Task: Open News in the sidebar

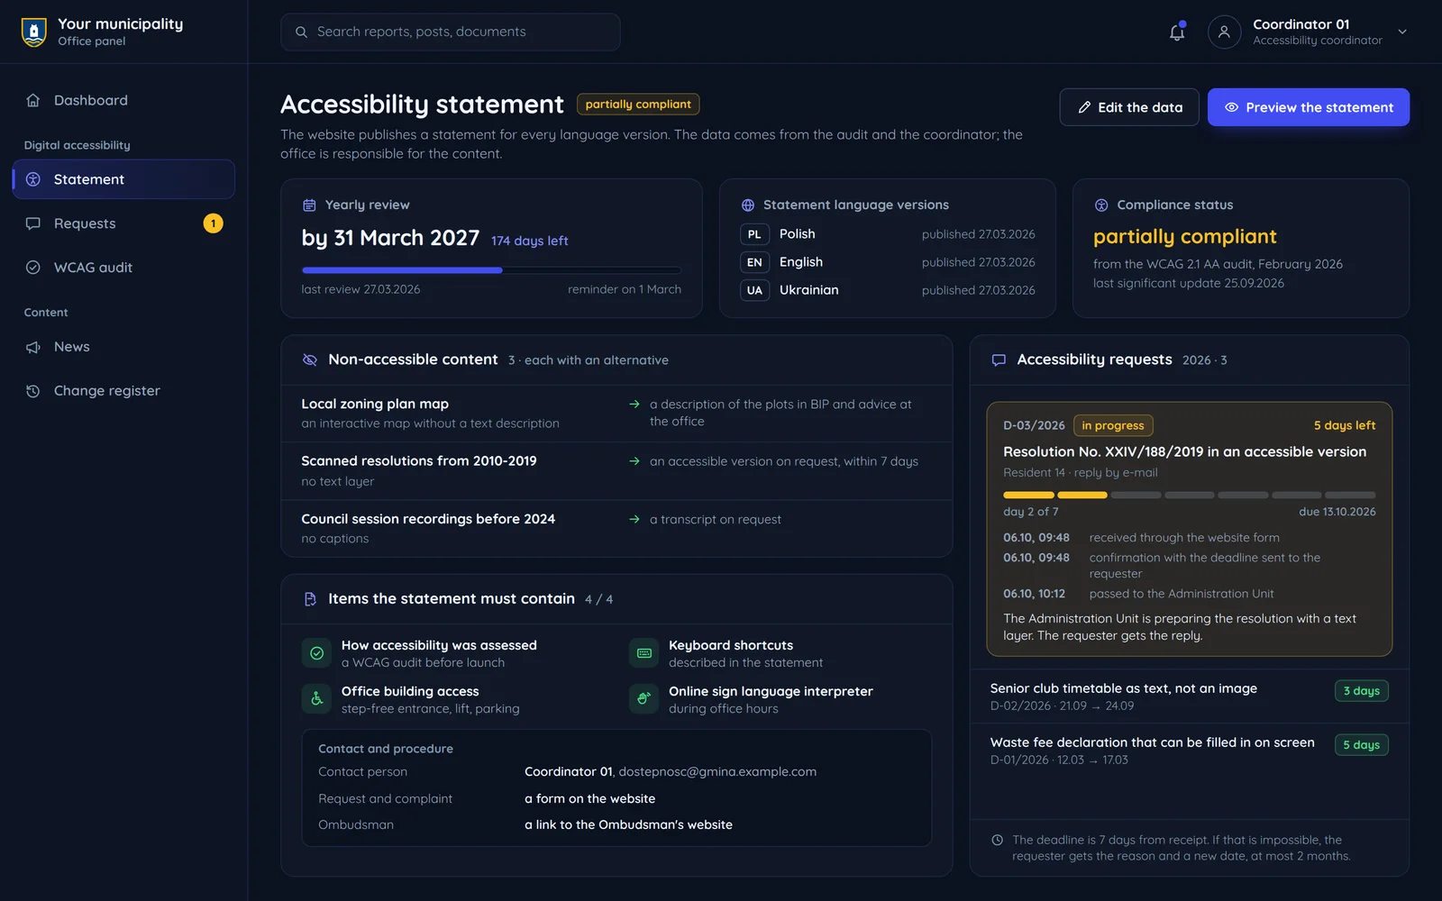Action: tap(123, 347)
